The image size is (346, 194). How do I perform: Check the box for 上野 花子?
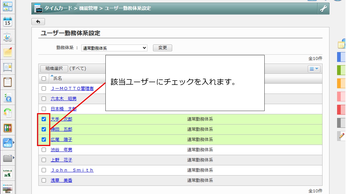pos(44,160)
